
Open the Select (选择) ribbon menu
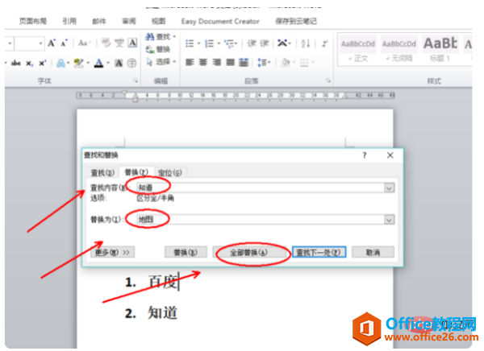tap(161, 62)
